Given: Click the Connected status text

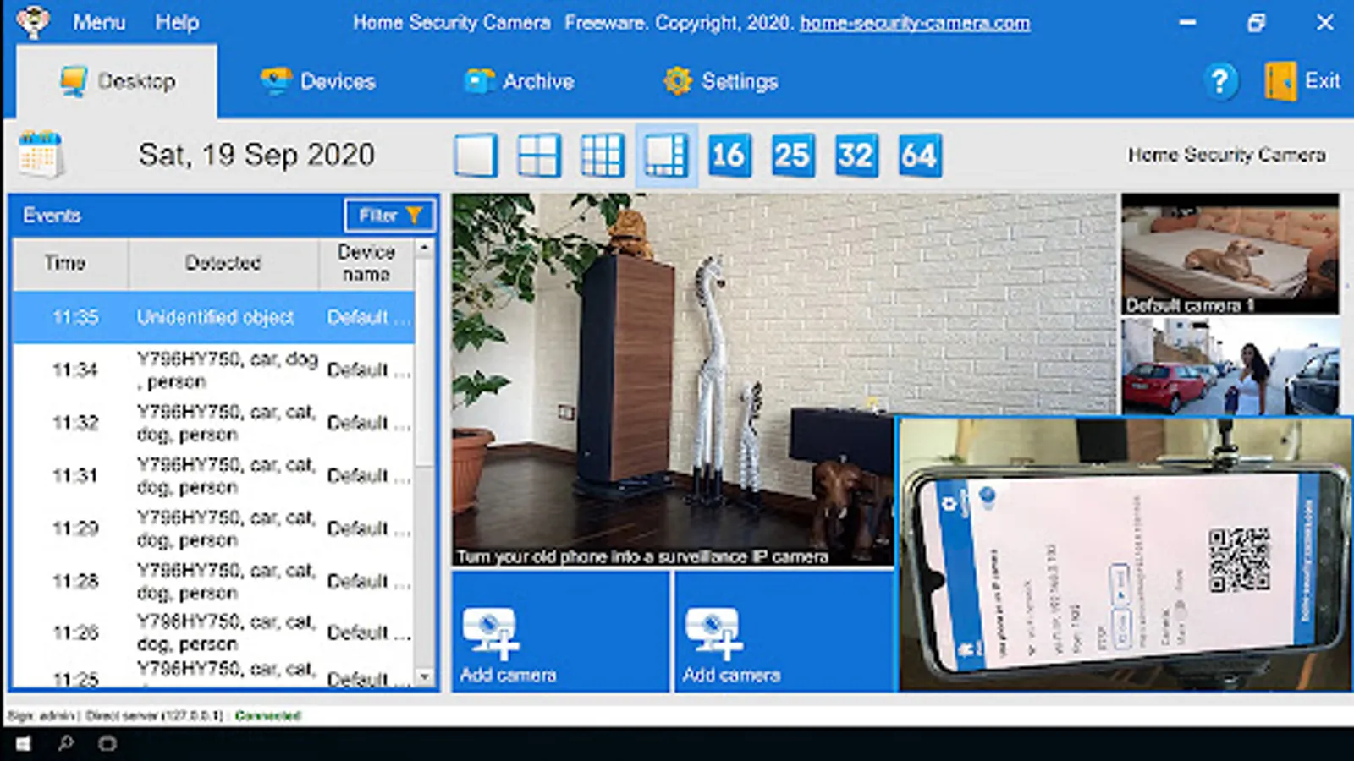Looking at the screenshot, I should (268, 715).
